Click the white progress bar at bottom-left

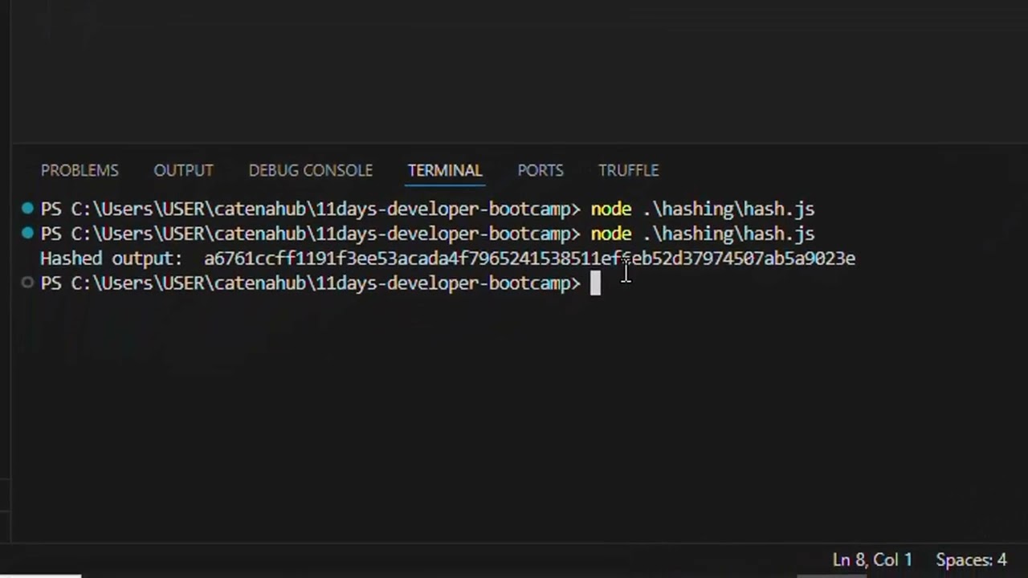[x=40, y=575]
